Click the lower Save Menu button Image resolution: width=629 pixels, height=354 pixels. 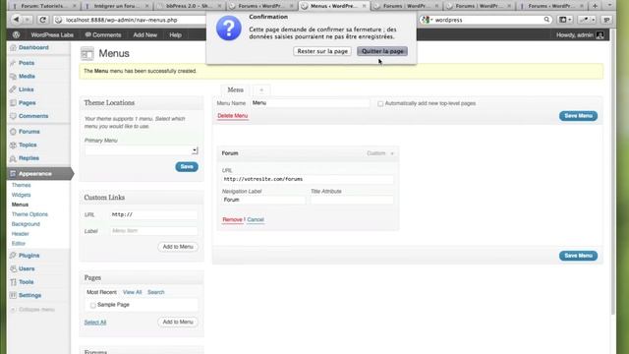[x=578, y=256]
